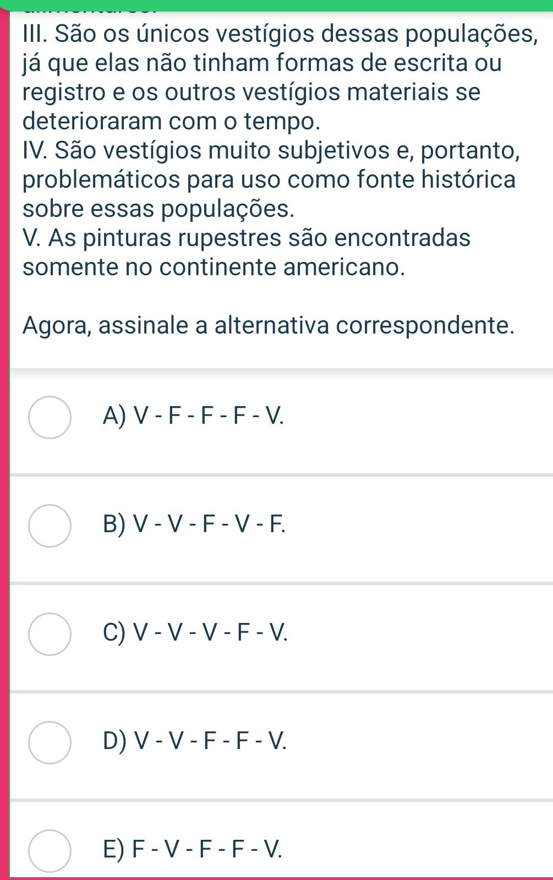Choose answer text 'V - V - F - F - V'
Screen dimensions: 553x880
pos(210,743)
